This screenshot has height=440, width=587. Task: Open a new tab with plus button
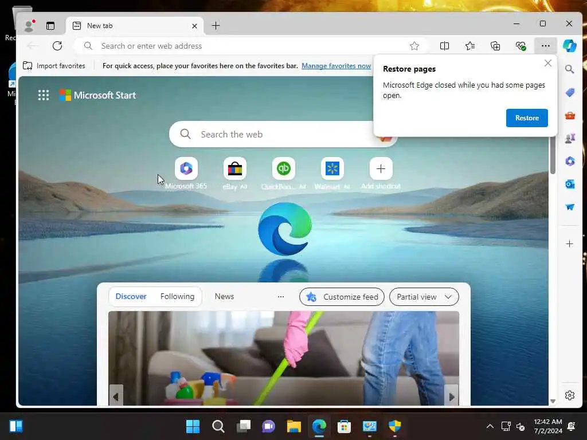[216, 25]
